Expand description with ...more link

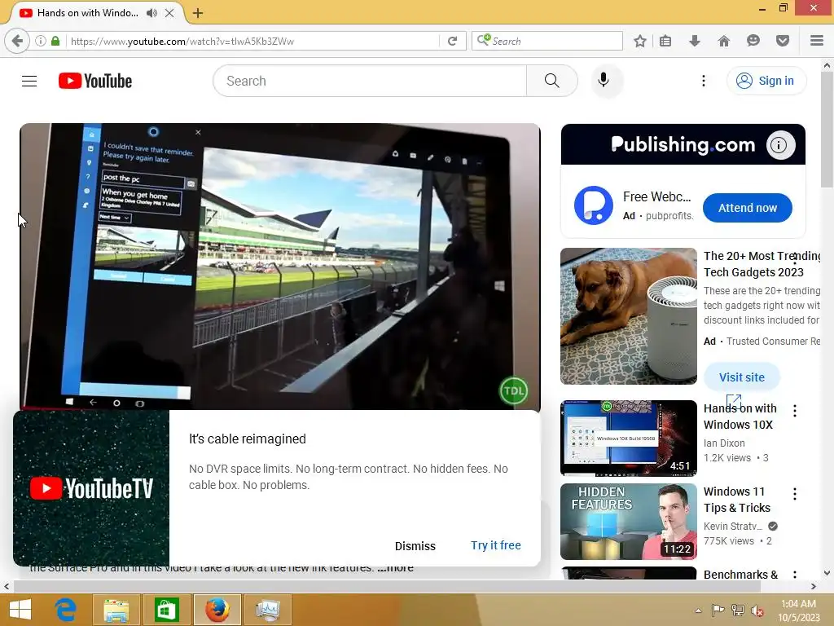point(396,568)
